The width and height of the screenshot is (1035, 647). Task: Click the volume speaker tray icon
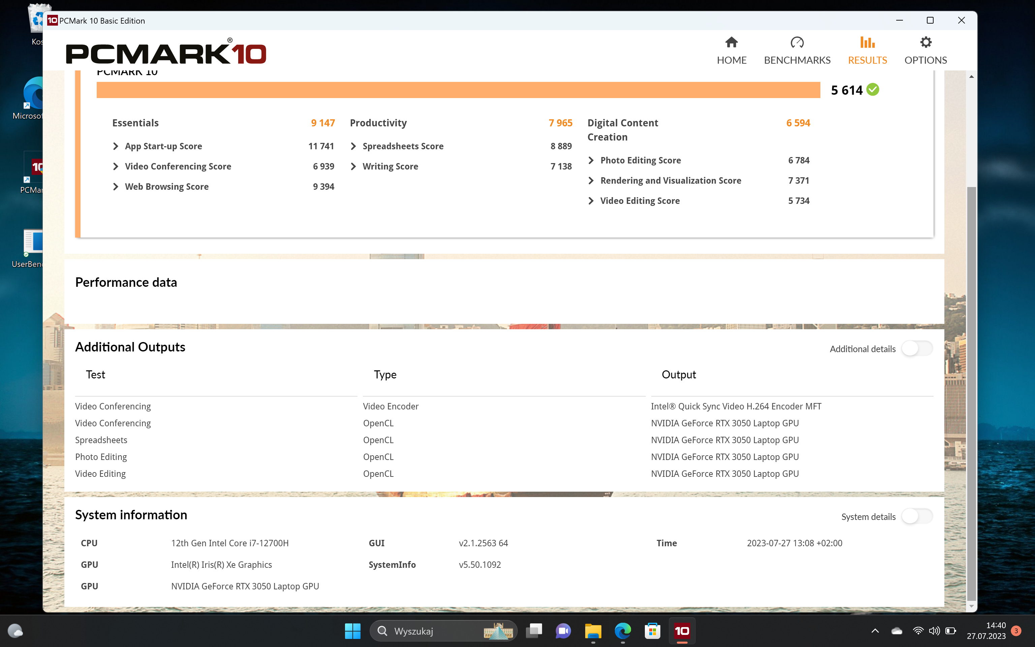(934, 631)
